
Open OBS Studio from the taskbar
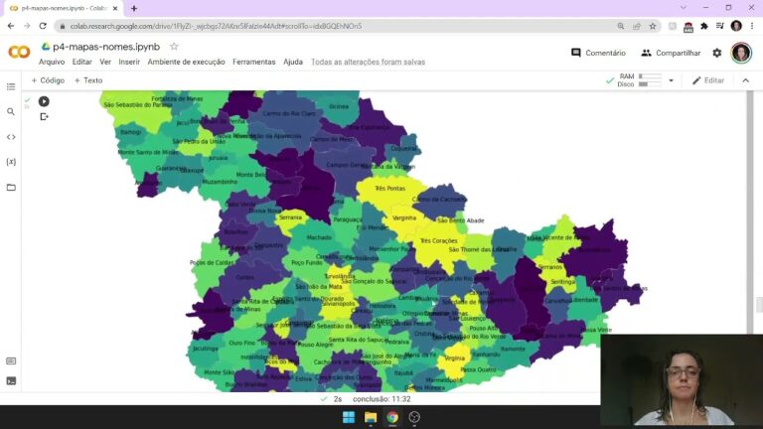414,417
